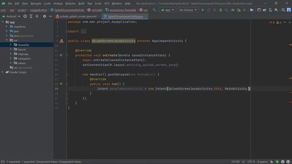Screen dimensions: 292x164
Task: Open the Refactor menu
Action: pyautogui.click(x=70, y=3)
